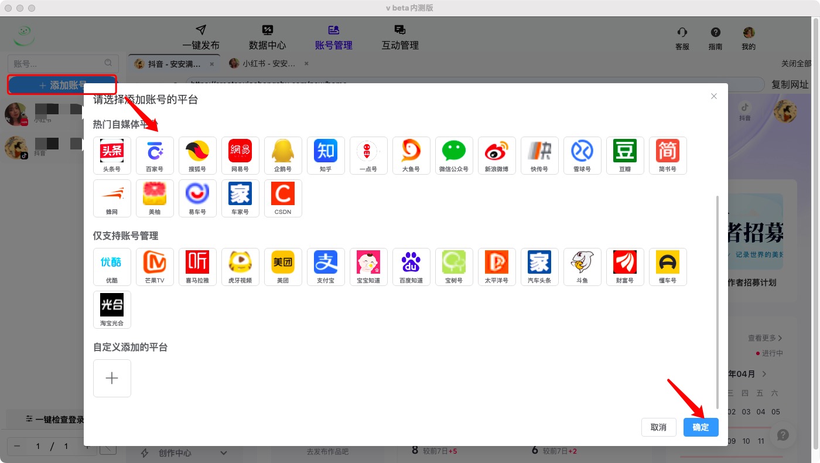Click the 添加账号 button
This screenshot has height=463, width=820.
point(62,85)
